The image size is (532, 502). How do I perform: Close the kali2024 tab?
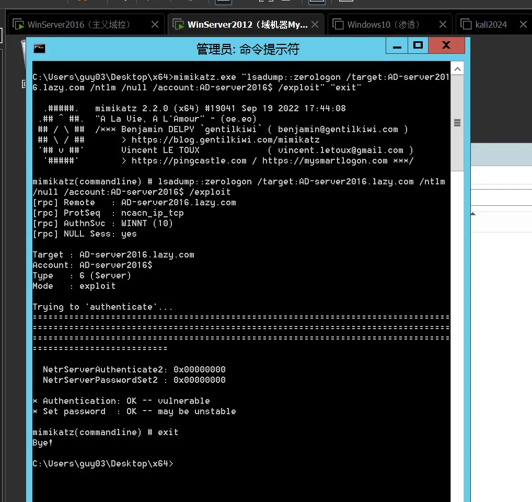tap(523, 25)
